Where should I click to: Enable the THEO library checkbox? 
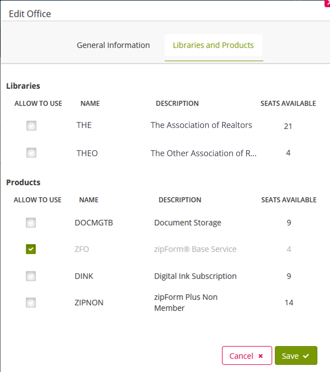(31, 152)
